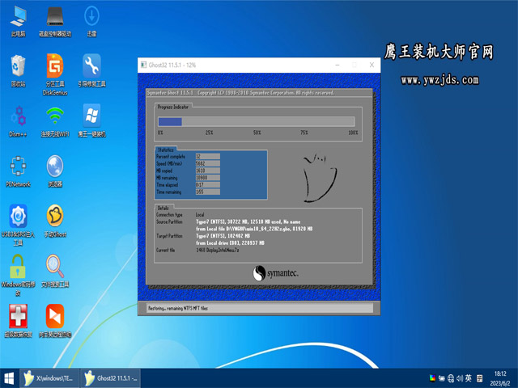Open the 引导修复工具 wrench icon
This screenshot has height=388, width=518.
(91, 71)
